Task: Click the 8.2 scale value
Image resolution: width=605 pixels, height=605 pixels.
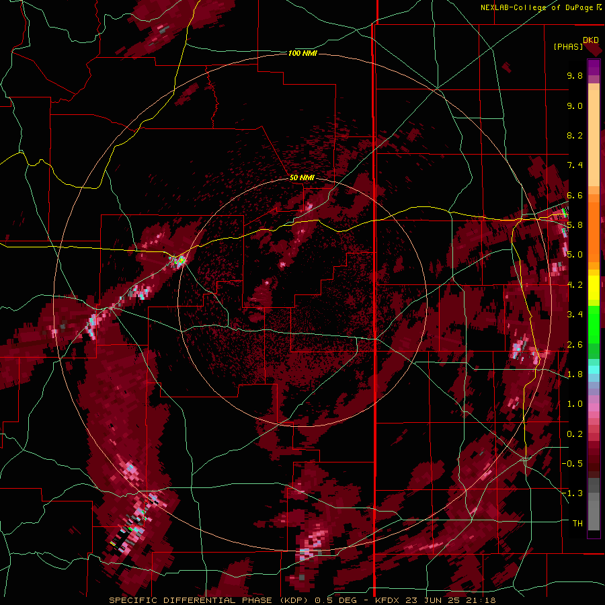Action: tap(575, 135)
